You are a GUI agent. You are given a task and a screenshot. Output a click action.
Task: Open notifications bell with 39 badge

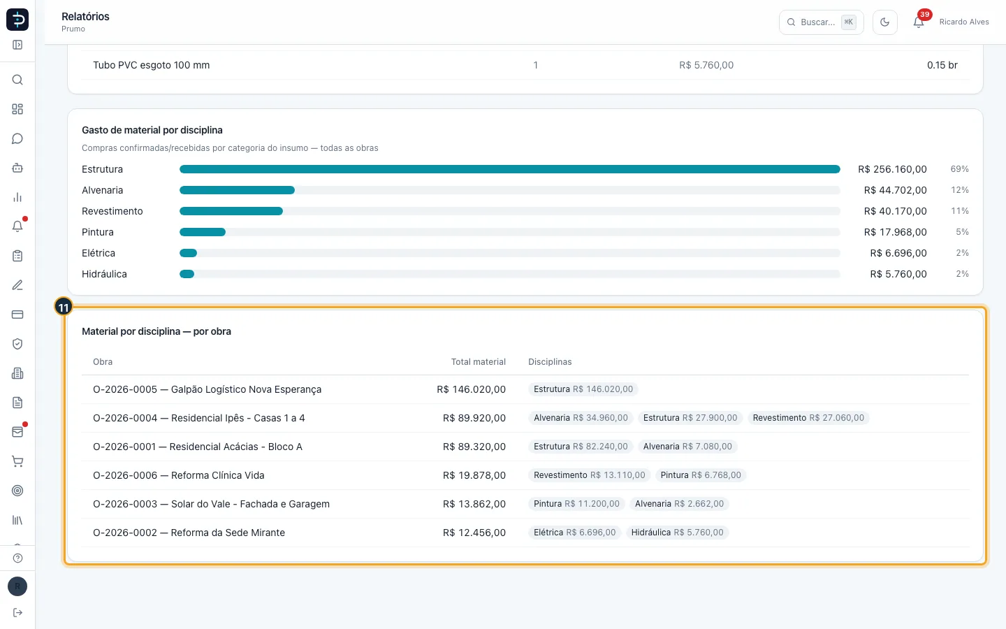919,22
